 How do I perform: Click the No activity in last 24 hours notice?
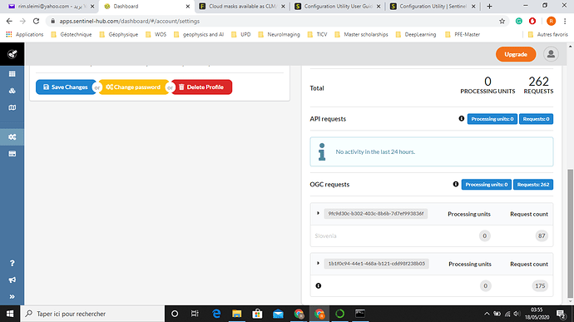432,151
